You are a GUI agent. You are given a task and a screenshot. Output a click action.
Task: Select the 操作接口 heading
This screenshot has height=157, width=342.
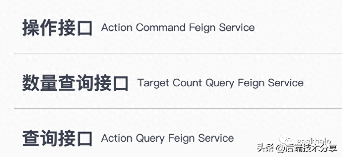pyautogui.click(x=57, y=28)
